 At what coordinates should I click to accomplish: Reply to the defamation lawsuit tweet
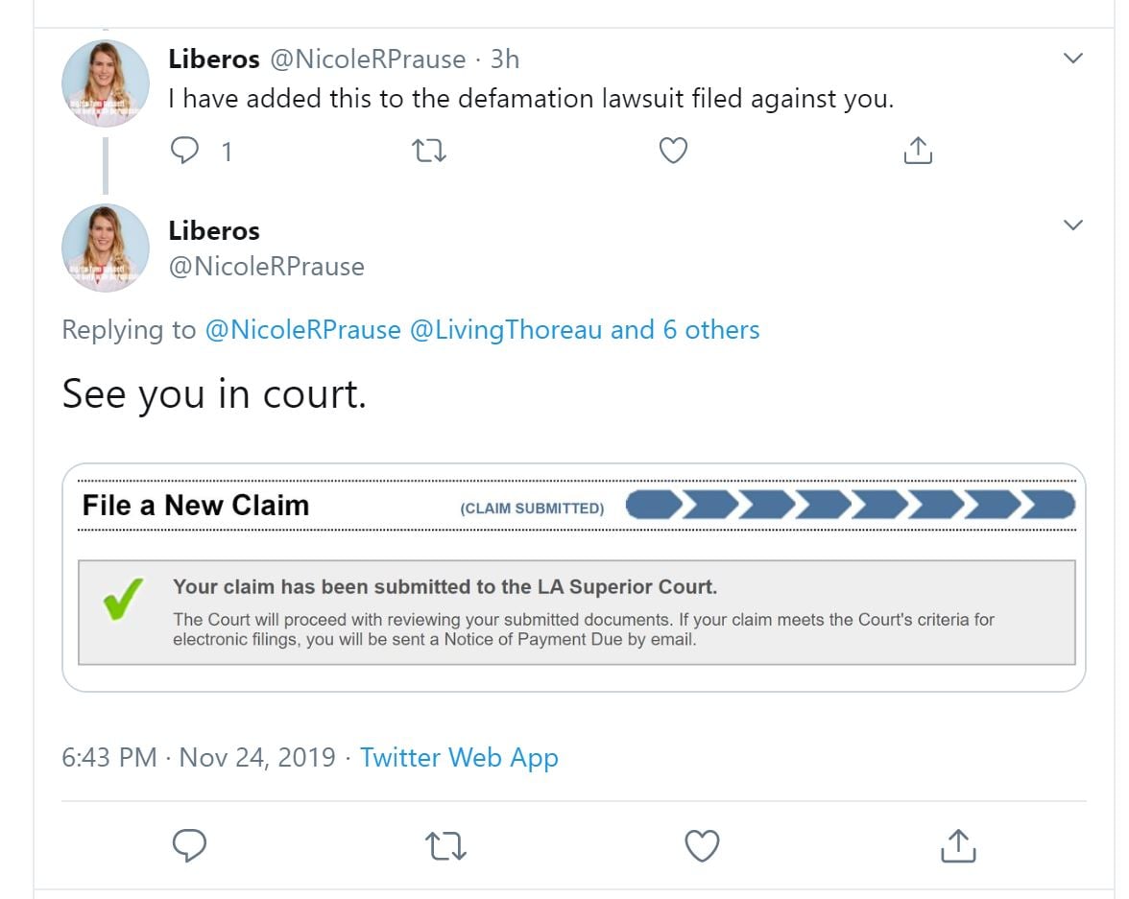pyautogui.click(x=184, y=151)
